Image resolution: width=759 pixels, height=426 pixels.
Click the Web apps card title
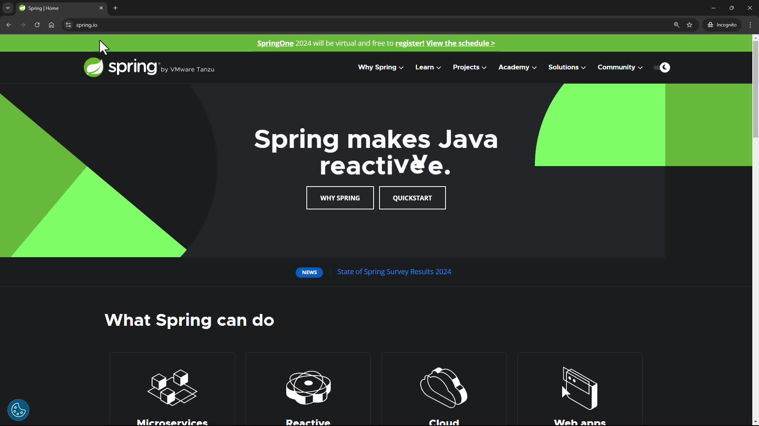[x=580, y=422]
